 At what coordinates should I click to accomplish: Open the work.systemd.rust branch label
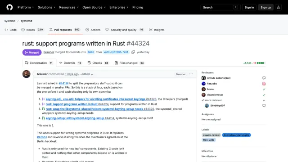(116, 52)
